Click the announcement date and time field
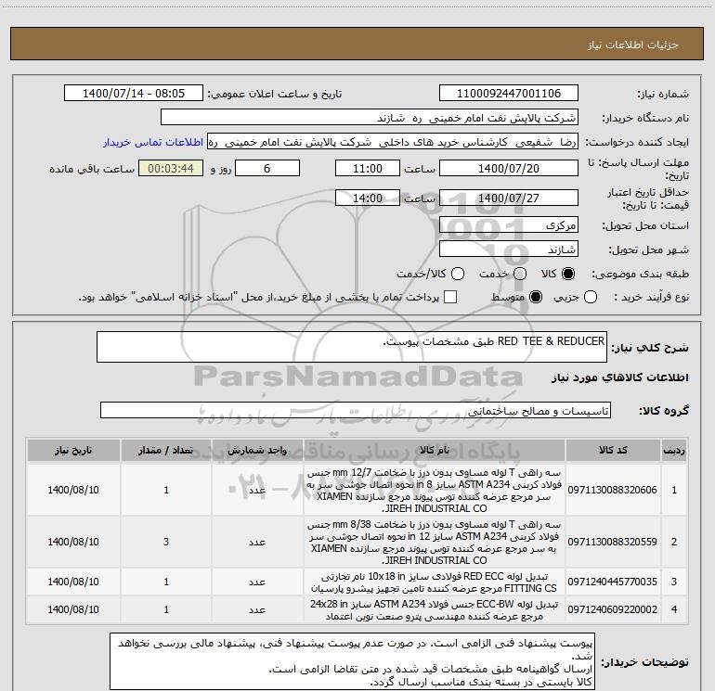Screen dimensions: 715x691 pos(134,94)
